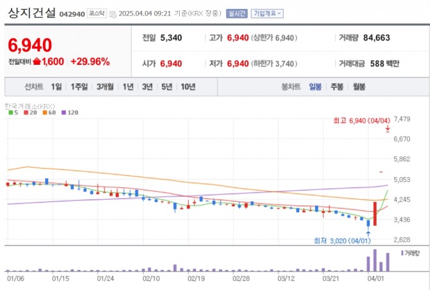Click the purple 120-day moving average swatch
The image size is (430, 290).
(x=64, y=112)
